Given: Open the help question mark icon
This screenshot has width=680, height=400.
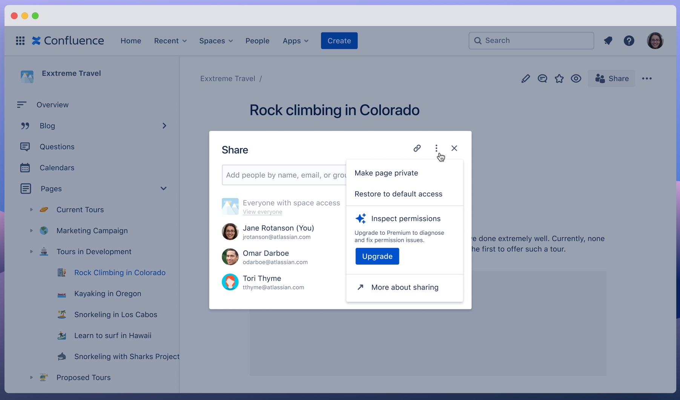Looking at the screenshot, I should click(629, 41).
